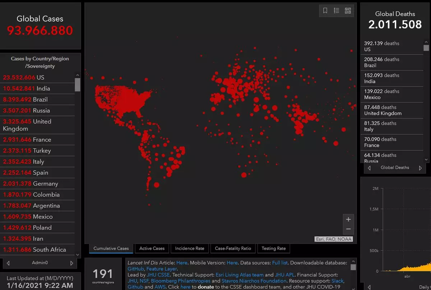Viewport: 431px width, 290px height.
Task: Go to previous Admin0 list level
Action: click(8, 263)
